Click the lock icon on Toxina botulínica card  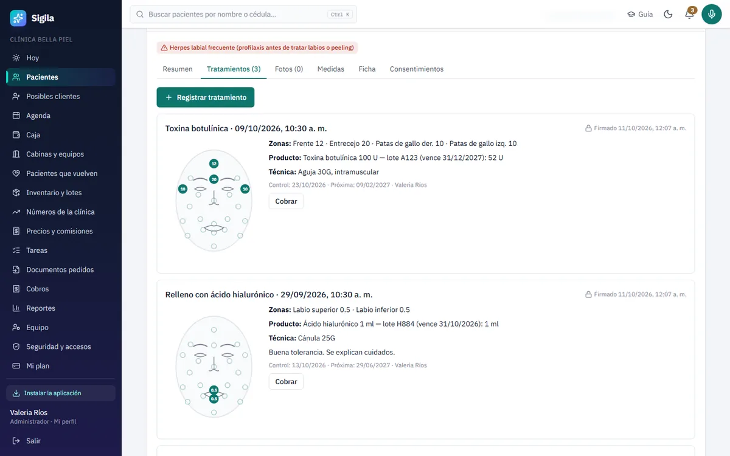click(588, 128)
